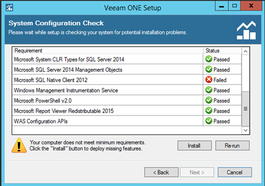Viewport: 265px width, 186px height.
Task: Minimize the Veeam ONE Setup window
Action: [222, 6]
